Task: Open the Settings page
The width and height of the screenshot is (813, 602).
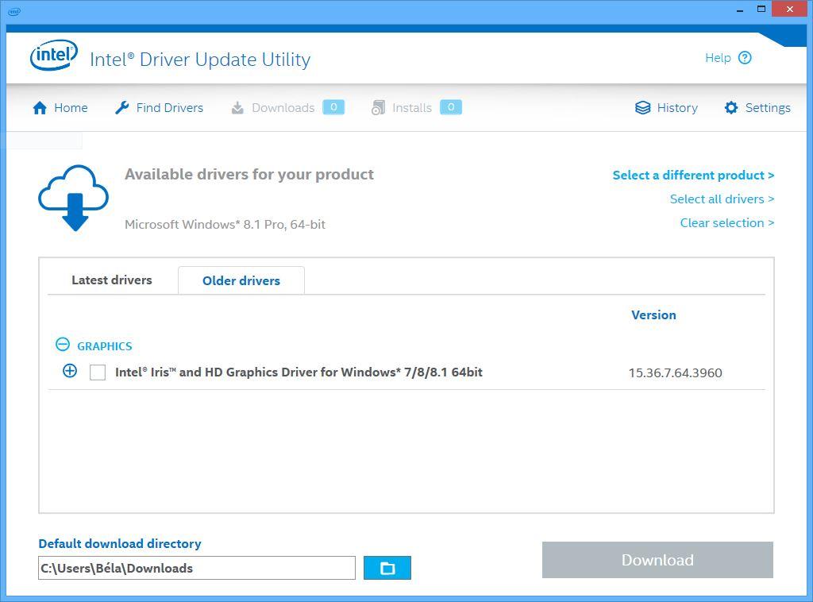Action: click(x=757, y=108)
